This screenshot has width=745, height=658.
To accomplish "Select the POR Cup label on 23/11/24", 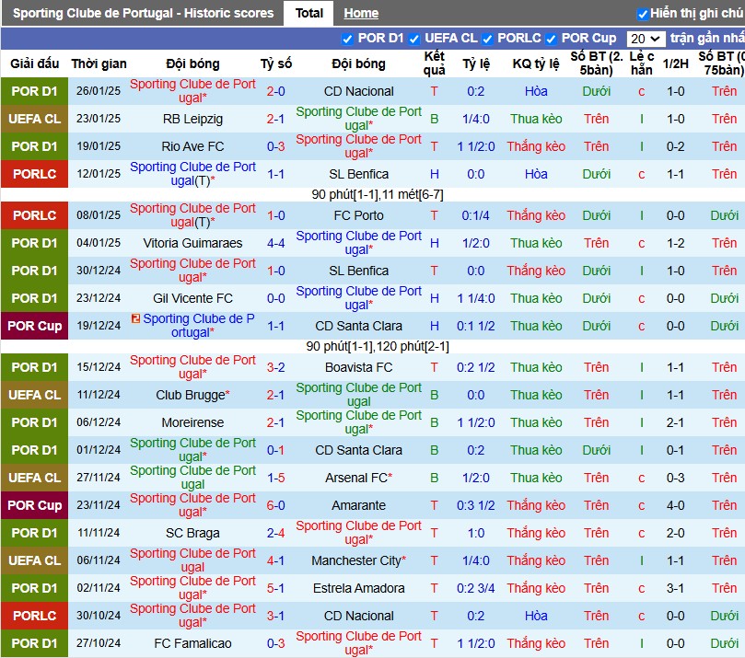I will pyautogui.click(x=35, y=505).
